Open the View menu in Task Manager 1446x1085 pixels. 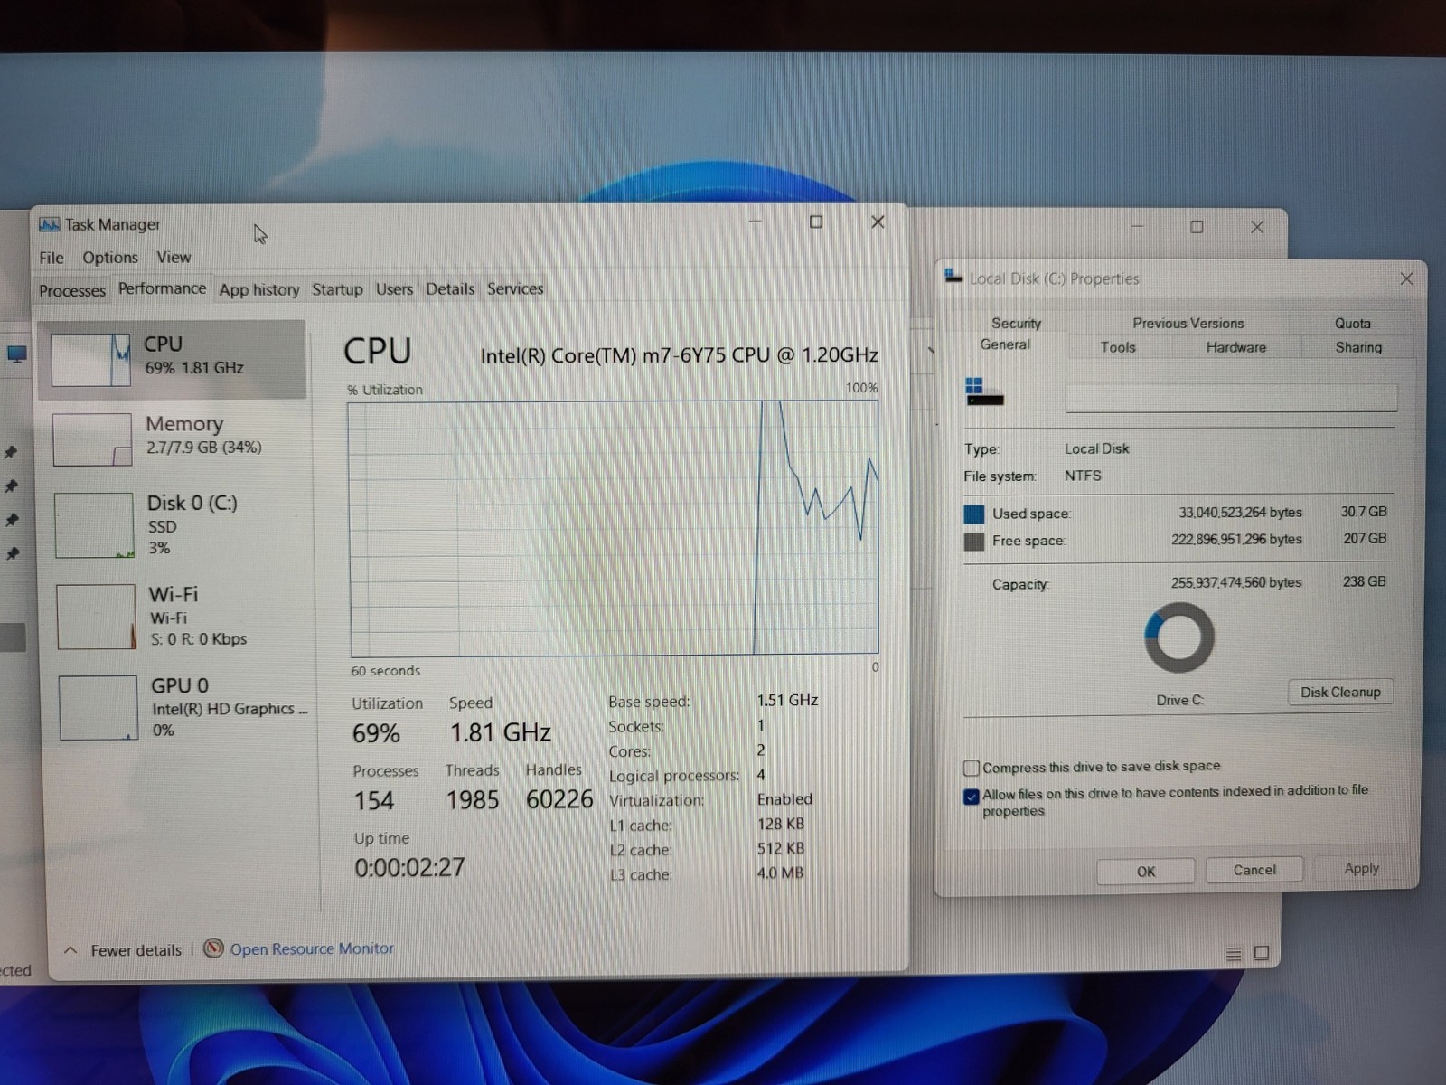174,258
